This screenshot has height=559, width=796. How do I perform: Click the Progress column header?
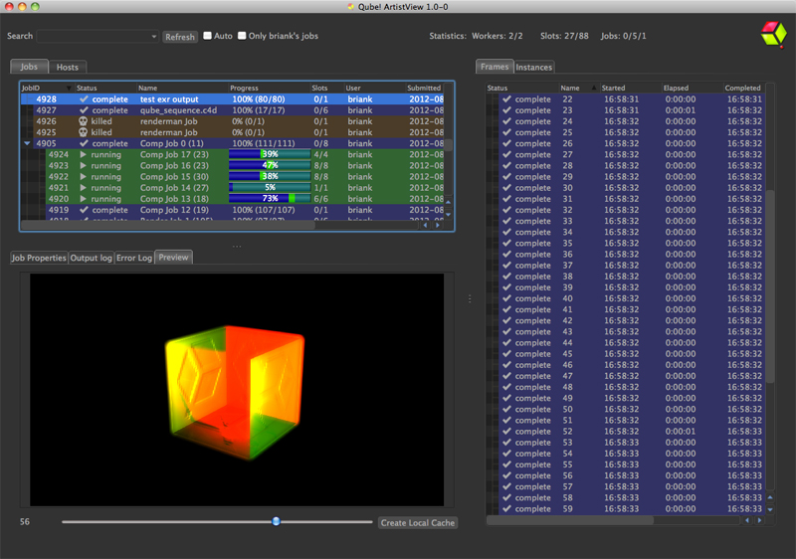[269, 88]
